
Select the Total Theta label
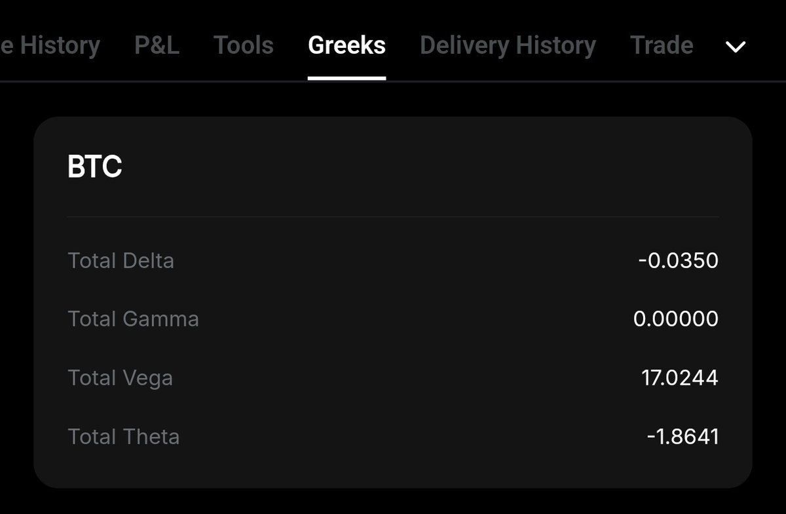click(x=123, y=437)
